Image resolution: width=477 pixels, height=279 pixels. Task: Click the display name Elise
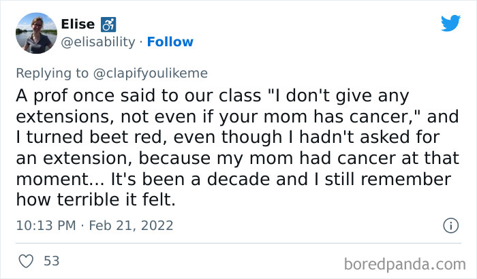tap(78, 24)
